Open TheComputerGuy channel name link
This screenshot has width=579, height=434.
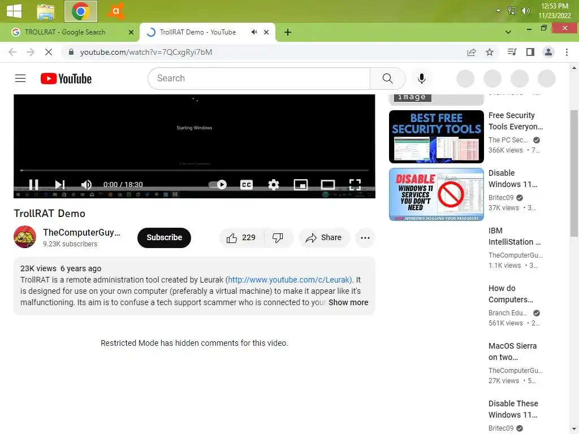coord(81,232)
